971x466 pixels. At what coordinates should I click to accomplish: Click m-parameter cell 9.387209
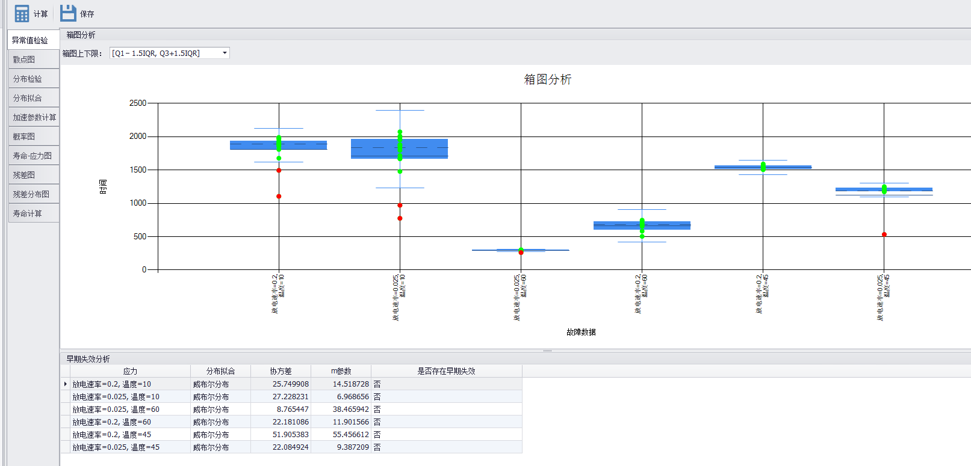click(x=341, y=447)
